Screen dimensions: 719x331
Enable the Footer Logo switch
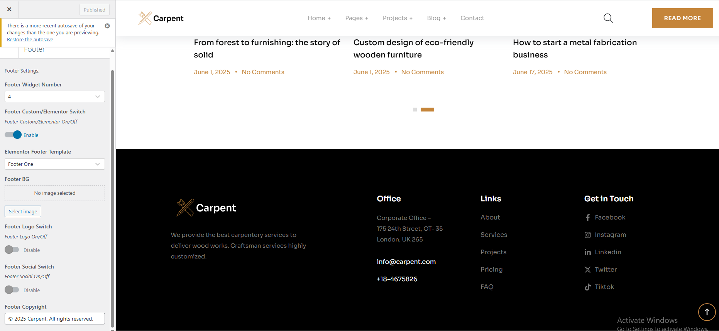pos(12,250)
